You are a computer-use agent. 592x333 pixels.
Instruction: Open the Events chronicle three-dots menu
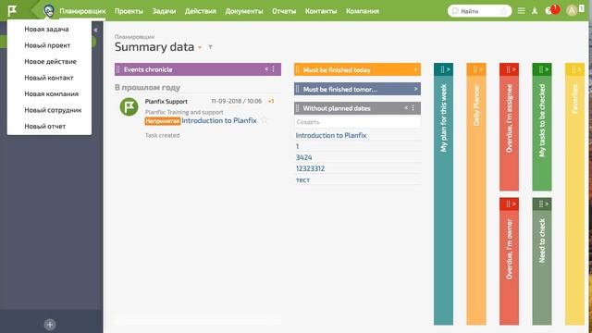coord(274,69)
